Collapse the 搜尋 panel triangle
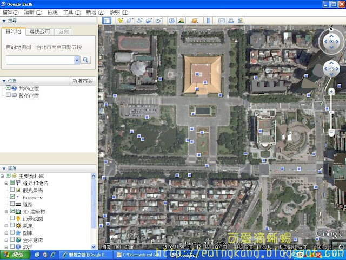This screenshot has height=260, width=346. pos(4,21)
